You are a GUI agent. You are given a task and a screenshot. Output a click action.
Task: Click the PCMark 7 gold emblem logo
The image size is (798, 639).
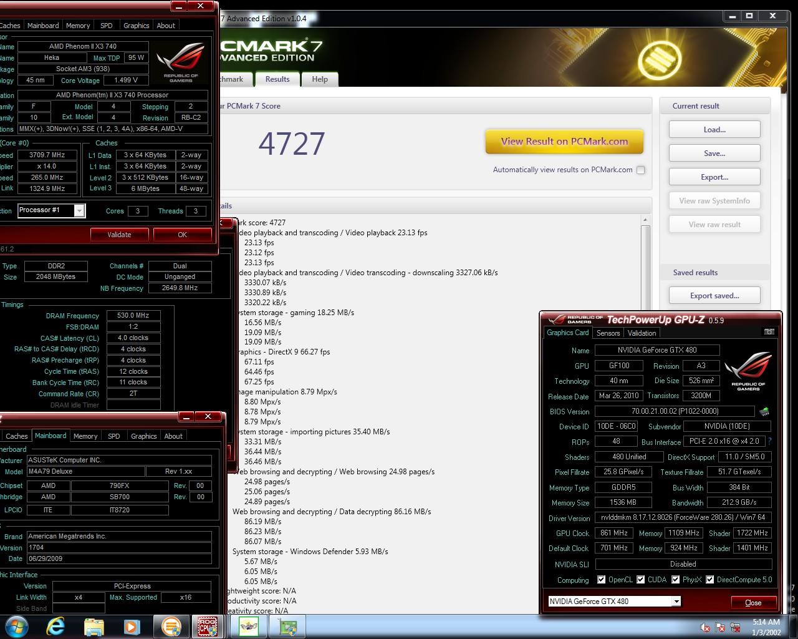[660, 59]
